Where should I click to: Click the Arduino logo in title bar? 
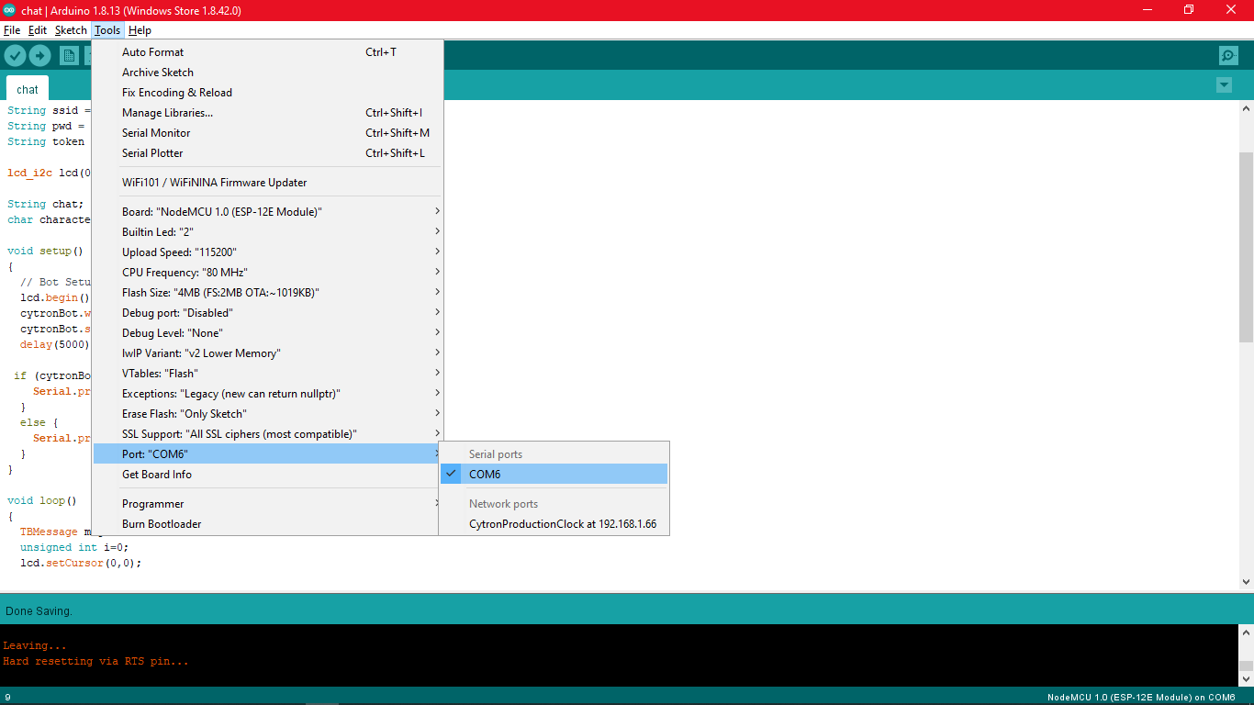(9, 10)
